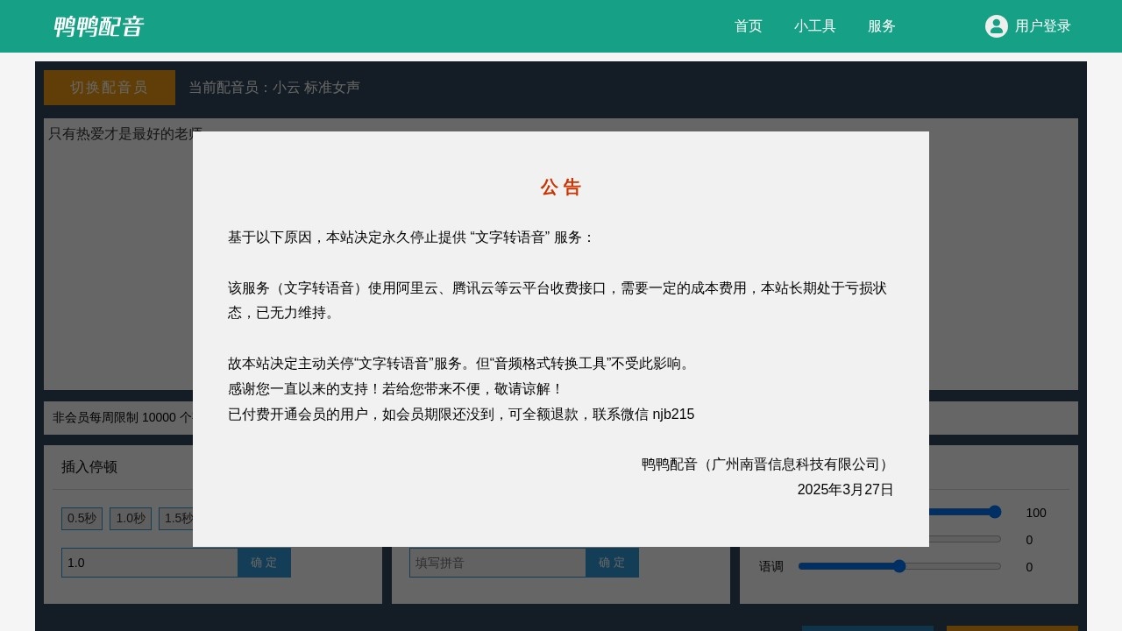
Task: Open the 首页 menu item
Action: [748, 26]
